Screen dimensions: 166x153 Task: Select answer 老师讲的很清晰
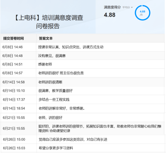point(50,82)
